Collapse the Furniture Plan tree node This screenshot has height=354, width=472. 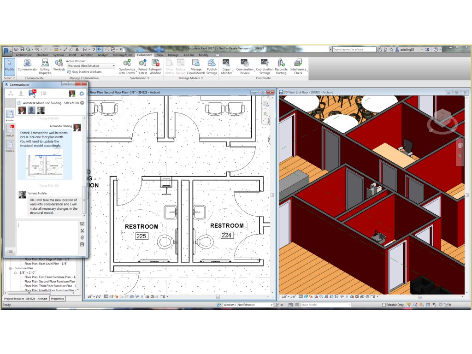[10, 268]
